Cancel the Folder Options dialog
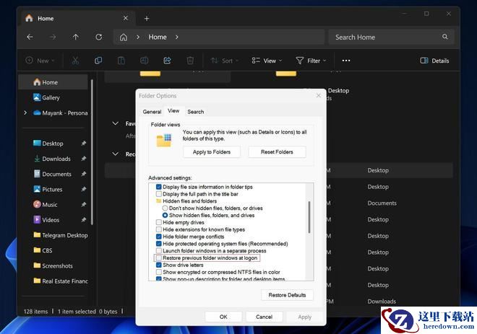The height and width of the screenshot is (334, 477). pyautogui.click(x=264, y=317)
